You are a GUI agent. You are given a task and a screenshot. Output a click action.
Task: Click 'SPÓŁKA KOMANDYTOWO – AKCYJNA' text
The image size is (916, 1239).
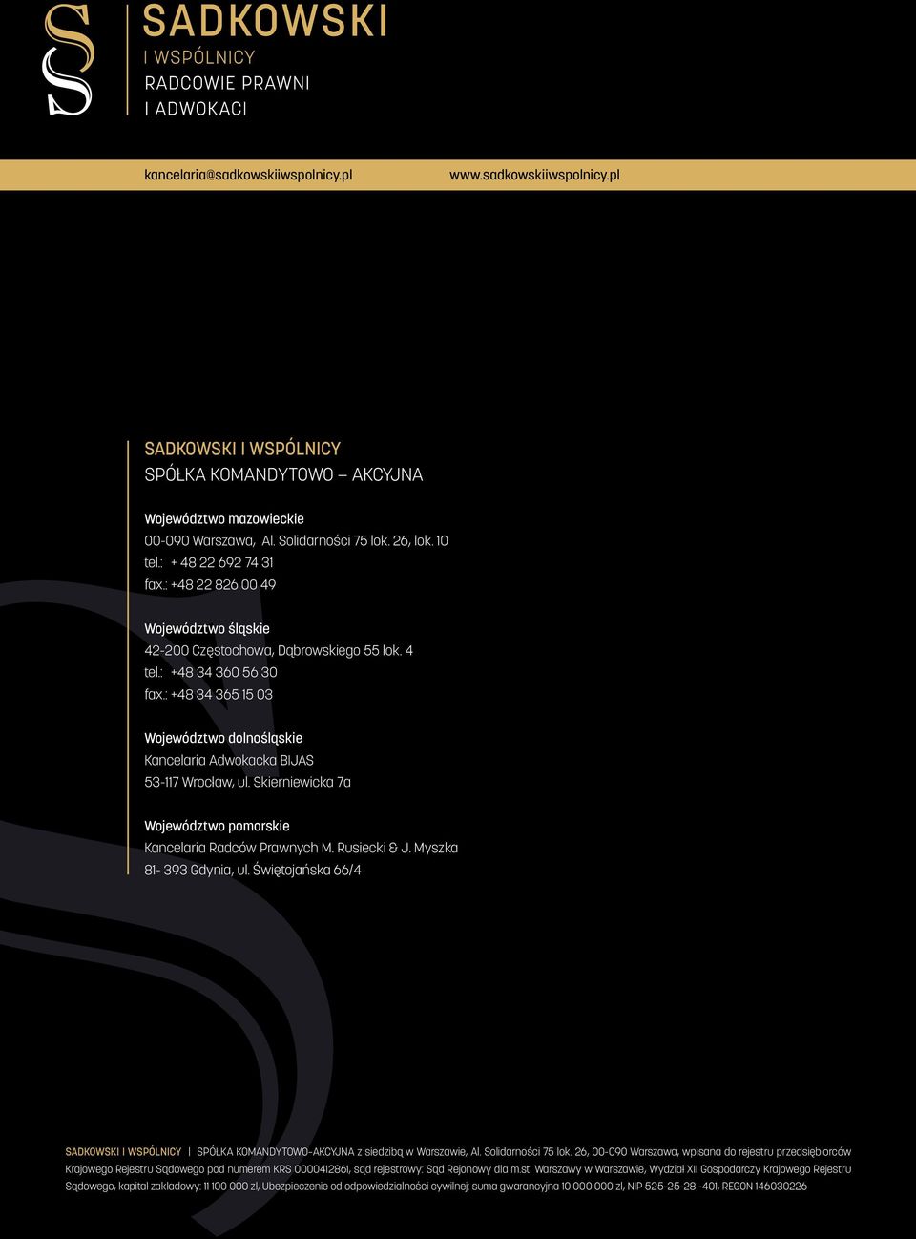pyautogui.click(x=283, y=474)
